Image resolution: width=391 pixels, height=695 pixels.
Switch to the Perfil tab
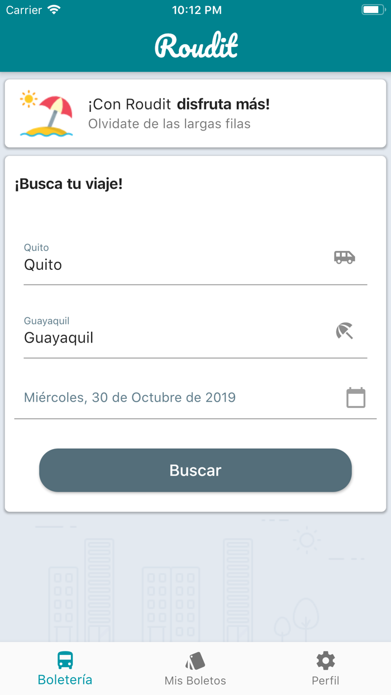pos(326,680)
